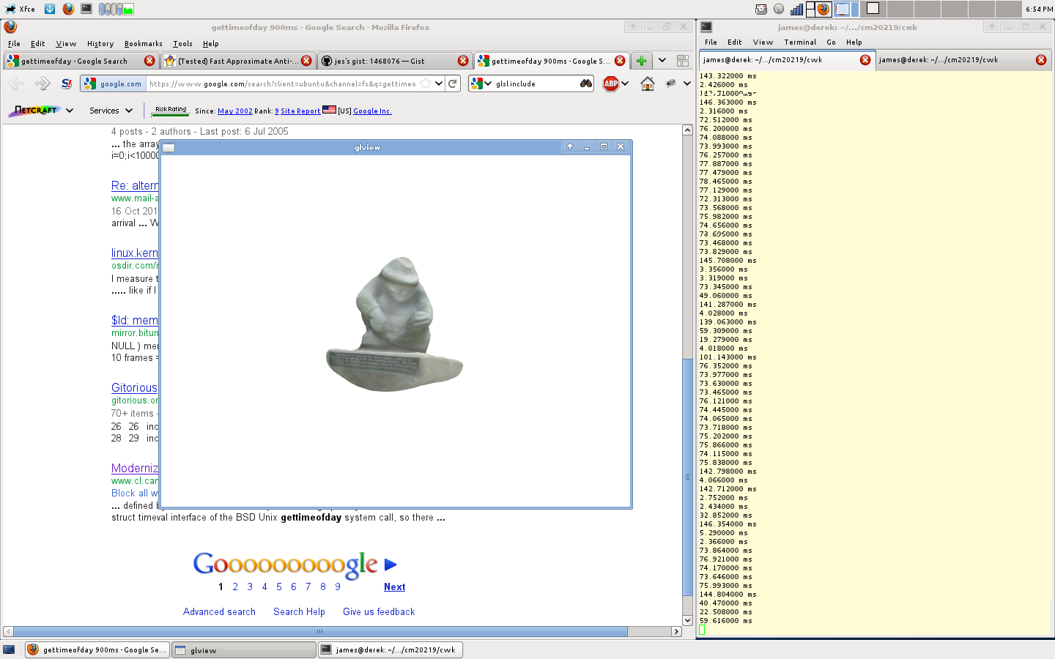This screenshot has width=1055, height=659.
Task: Open the tab groups grid icon
Action: pyautogui.click(x=683, y=61)
